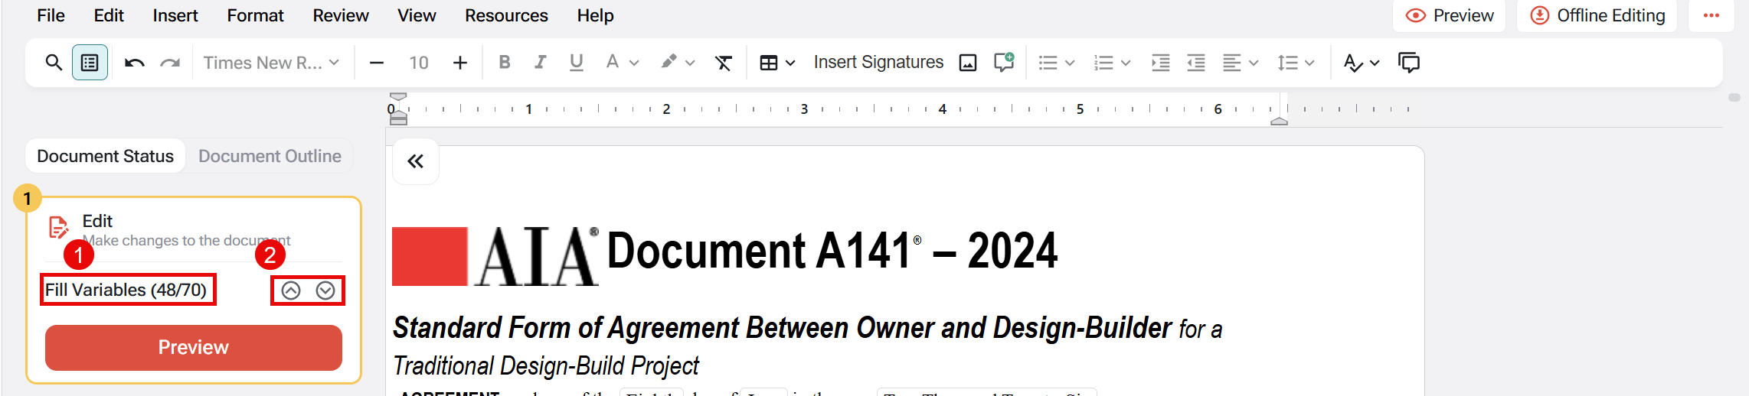1749x396 pixels.
Task: Open the View menu
Action: [417, 15]
